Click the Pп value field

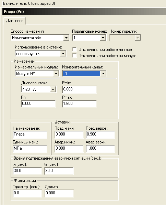(38, 104)
